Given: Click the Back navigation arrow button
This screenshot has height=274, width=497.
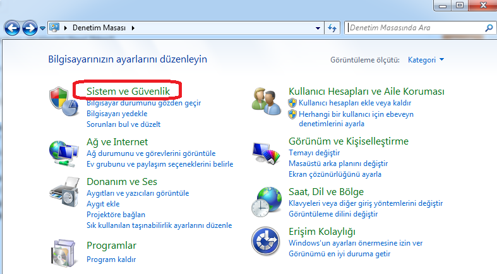Looking at the screenshot, I should pos(12,28).
